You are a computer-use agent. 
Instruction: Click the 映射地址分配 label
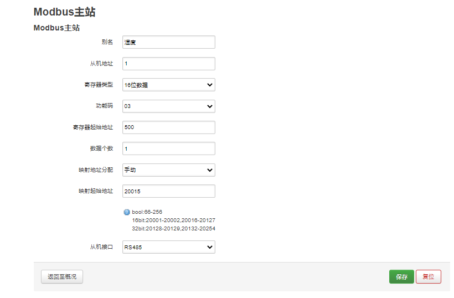point(96,169)
